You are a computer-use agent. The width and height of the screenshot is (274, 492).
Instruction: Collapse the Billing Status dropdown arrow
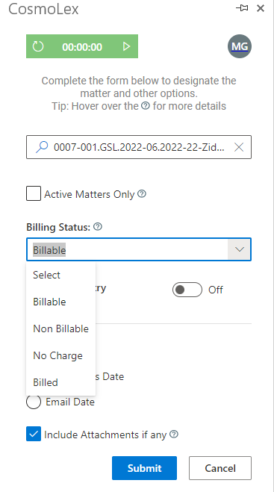(x=239, y=249)
